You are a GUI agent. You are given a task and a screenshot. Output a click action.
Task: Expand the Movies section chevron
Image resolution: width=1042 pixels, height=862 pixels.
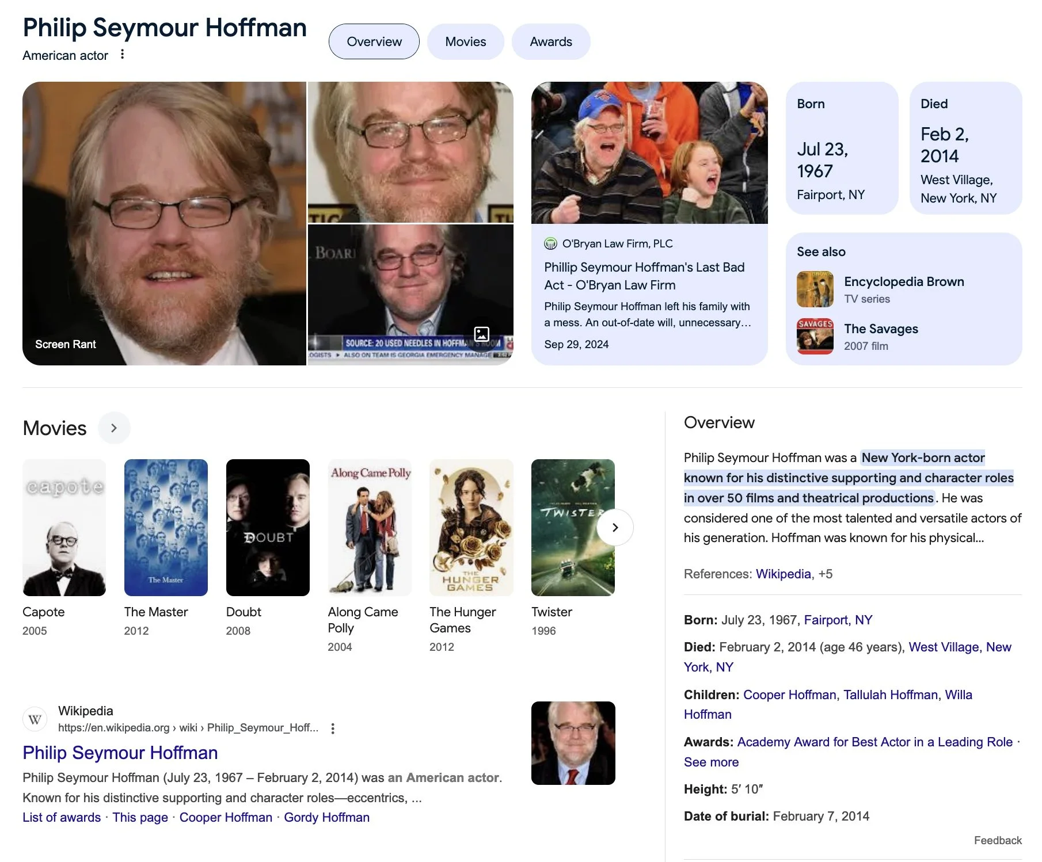[x=114, y=428]
